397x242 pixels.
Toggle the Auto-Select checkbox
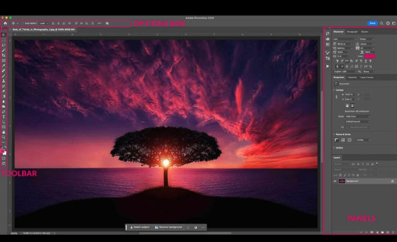pyautogui.click(x=22, y=23)
